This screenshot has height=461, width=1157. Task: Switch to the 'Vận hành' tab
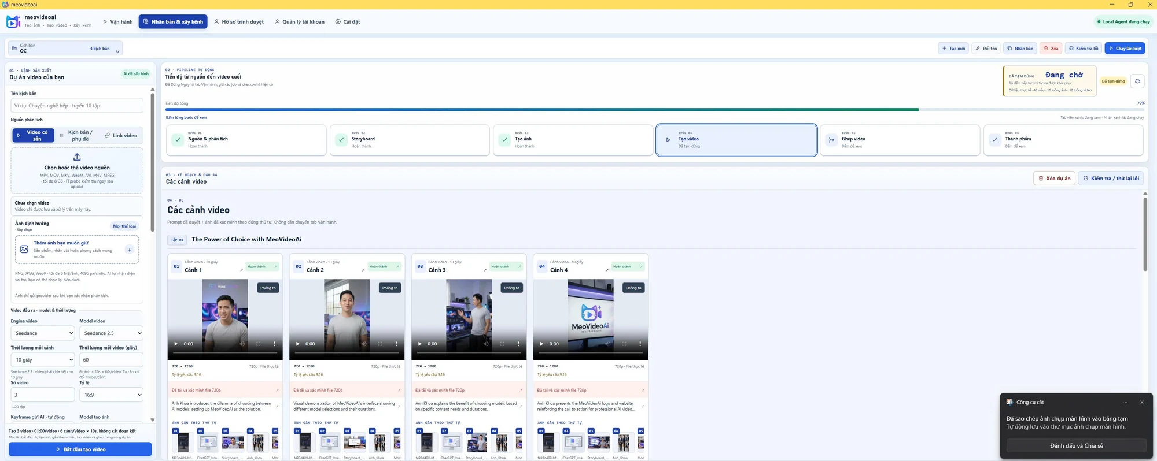(118, 22)
